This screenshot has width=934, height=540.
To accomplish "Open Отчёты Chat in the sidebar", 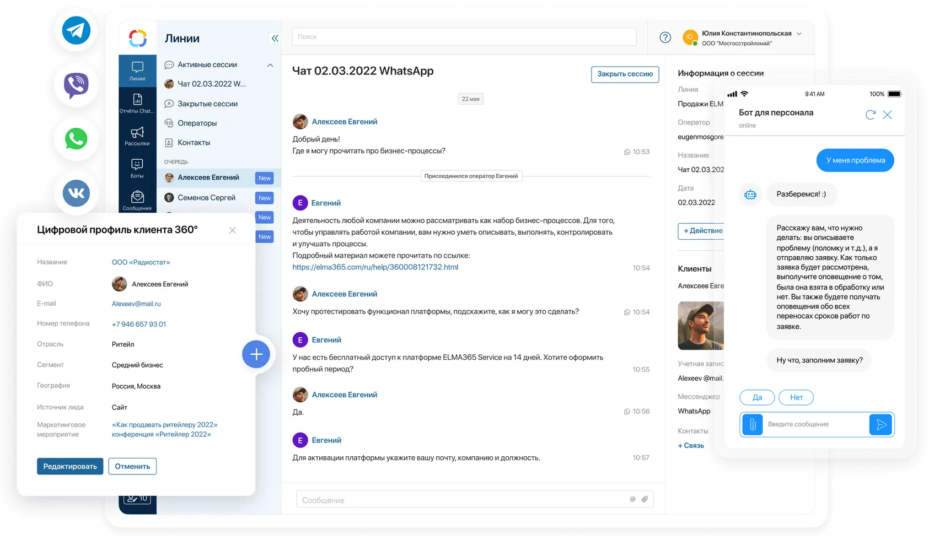I will 137,103.
